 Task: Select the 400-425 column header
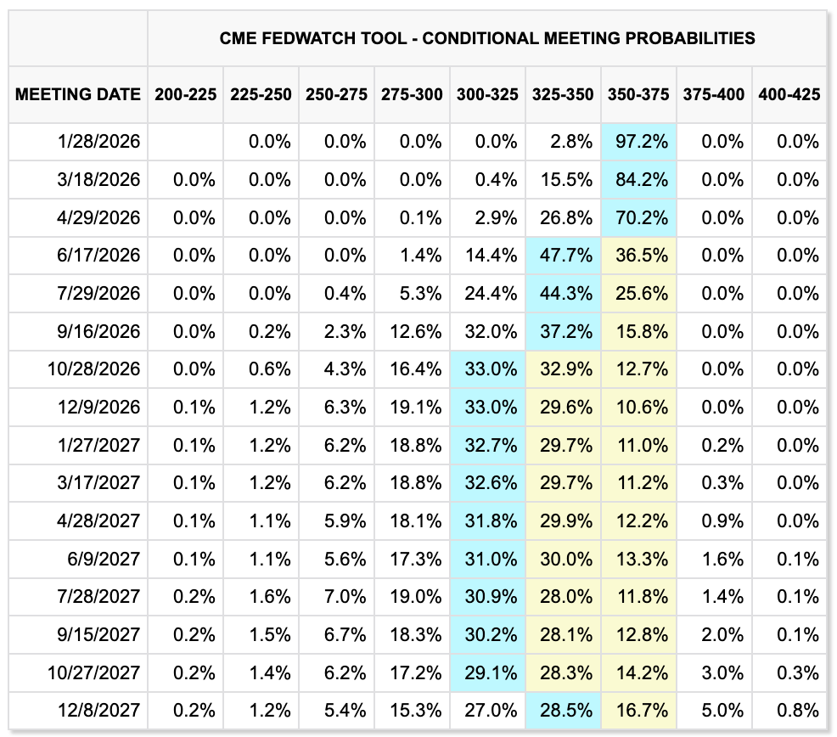[789, 94]
